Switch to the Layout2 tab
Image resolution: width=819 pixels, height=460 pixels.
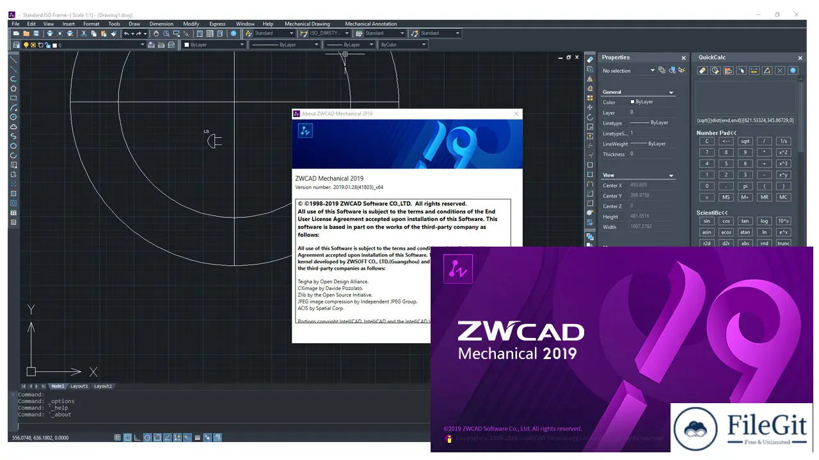pos(103,386)
